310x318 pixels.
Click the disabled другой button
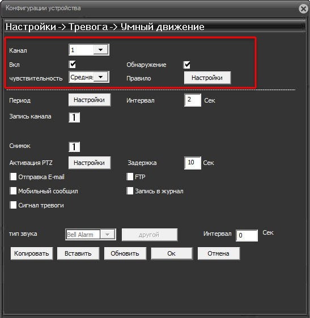[x=150, y=235]
